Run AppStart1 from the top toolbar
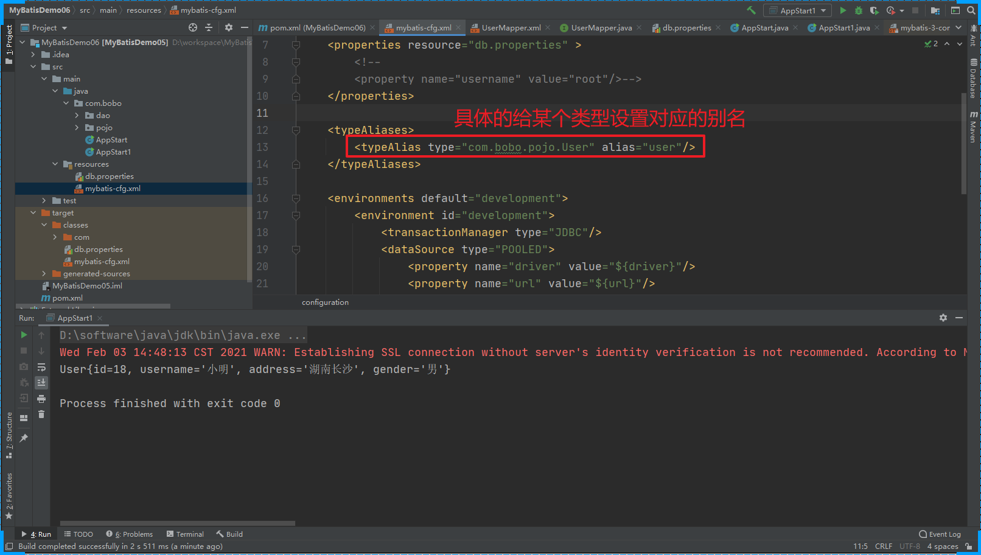This screenshot has width=981, height=555. pos(843,10)
